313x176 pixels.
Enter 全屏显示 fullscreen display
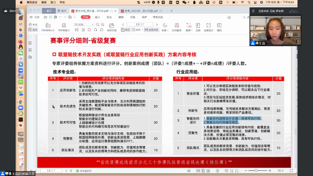(x=208, y=27)
